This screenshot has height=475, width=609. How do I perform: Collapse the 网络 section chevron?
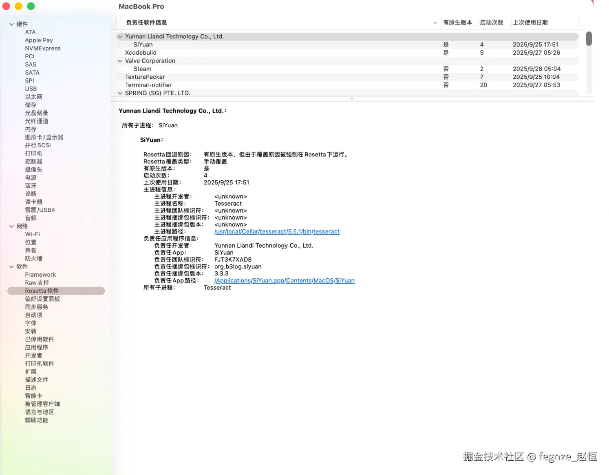(11, 226)
